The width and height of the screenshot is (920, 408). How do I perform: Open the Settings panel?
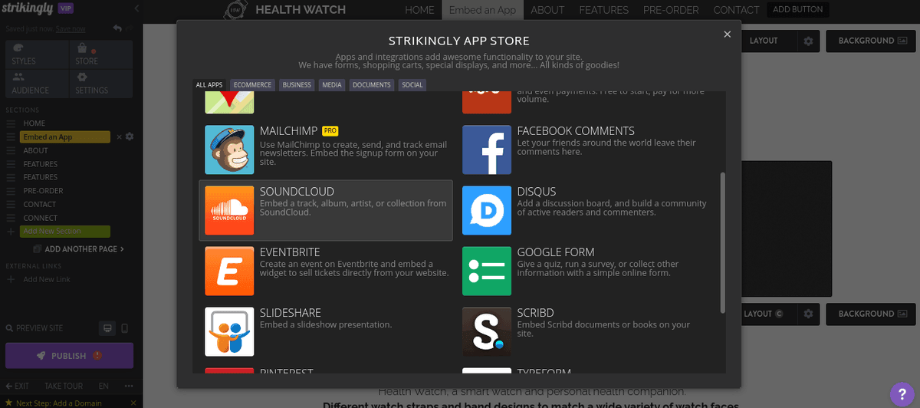pos(101,84)
